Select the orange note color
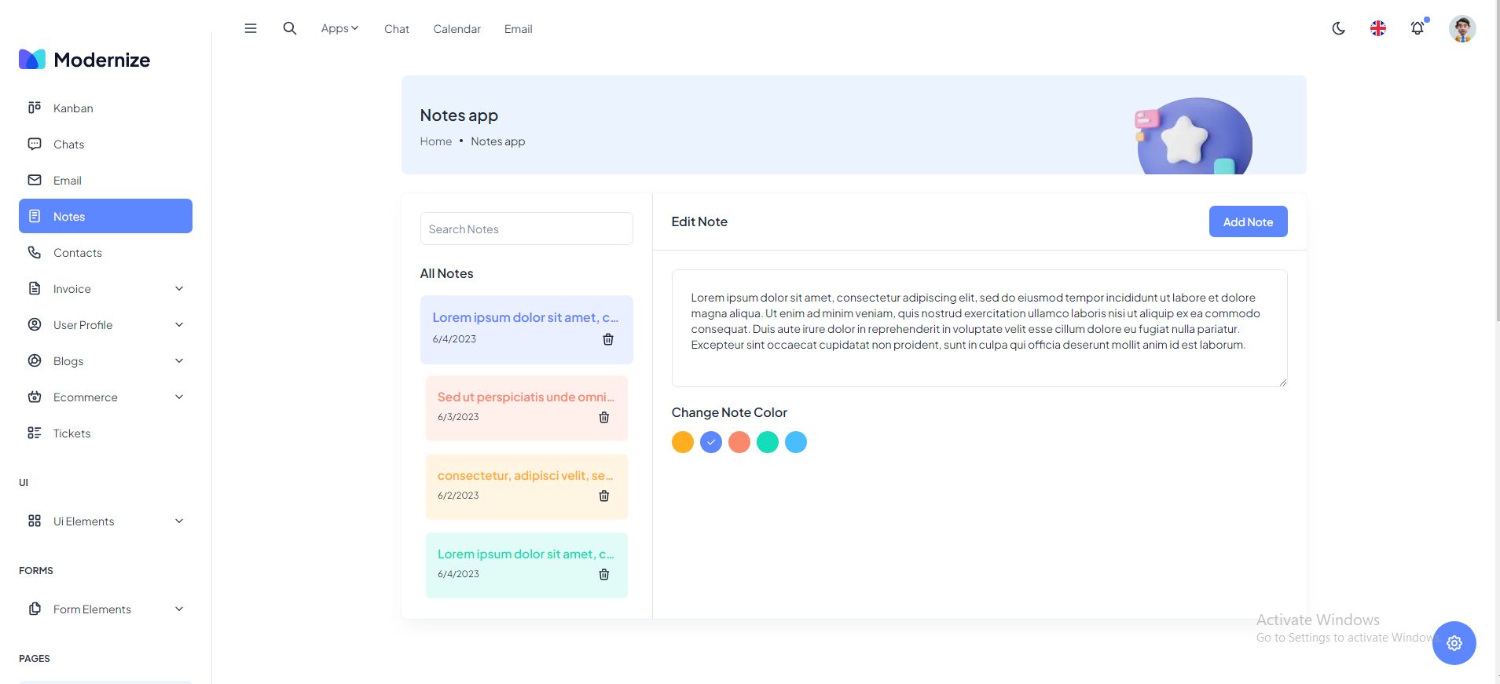Image resolution: width=1500 pixels, height=684 pixels. (683, 442)
